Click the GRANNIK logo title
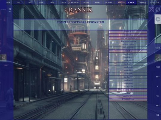Image resolution: width=161 pixels, height=120 pixels. point(78,10)
